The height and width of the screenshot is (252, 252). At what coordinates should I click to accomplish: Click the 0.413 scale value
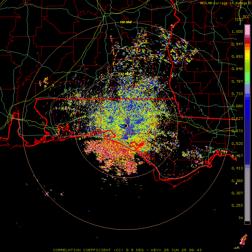point(237,168)
